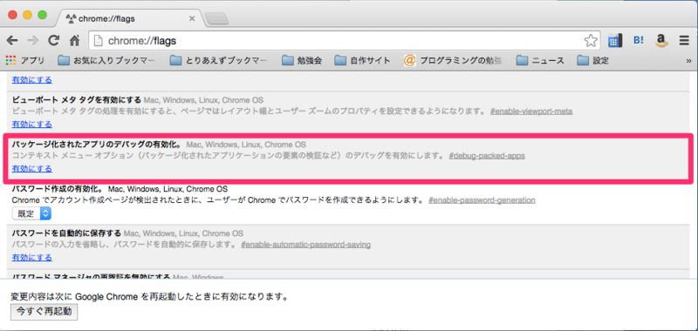
Task: Open the #enable-automatic-password-saving anchor link
Action: click(x=306, y=245)
